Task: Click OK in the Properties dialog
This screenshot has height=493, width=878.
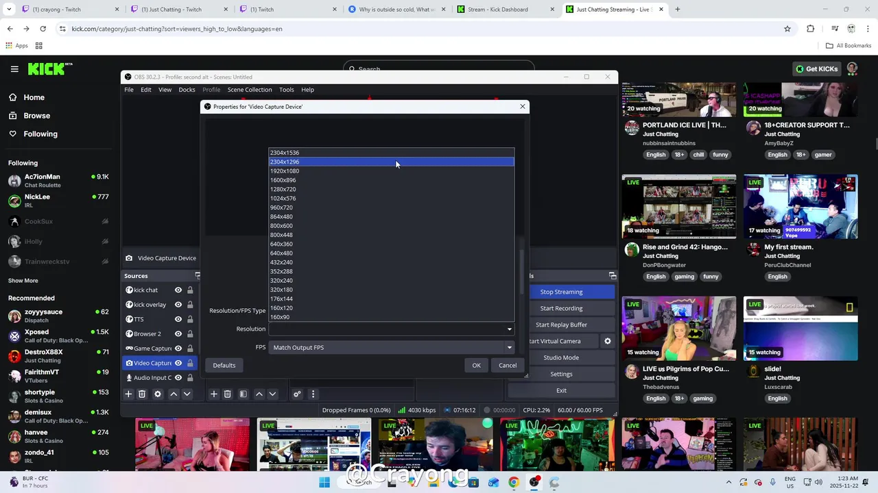Action: point(476,365)
